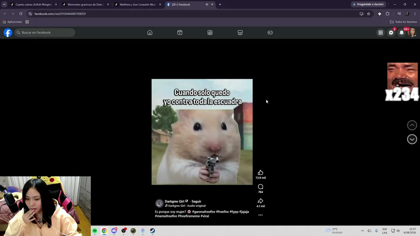The image size is (420, 236).
Task: Go to the previous reel arrow
Action: (x=412, y=125)
